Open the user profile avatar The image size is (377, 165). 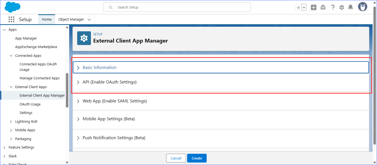(x=362, y=7)
